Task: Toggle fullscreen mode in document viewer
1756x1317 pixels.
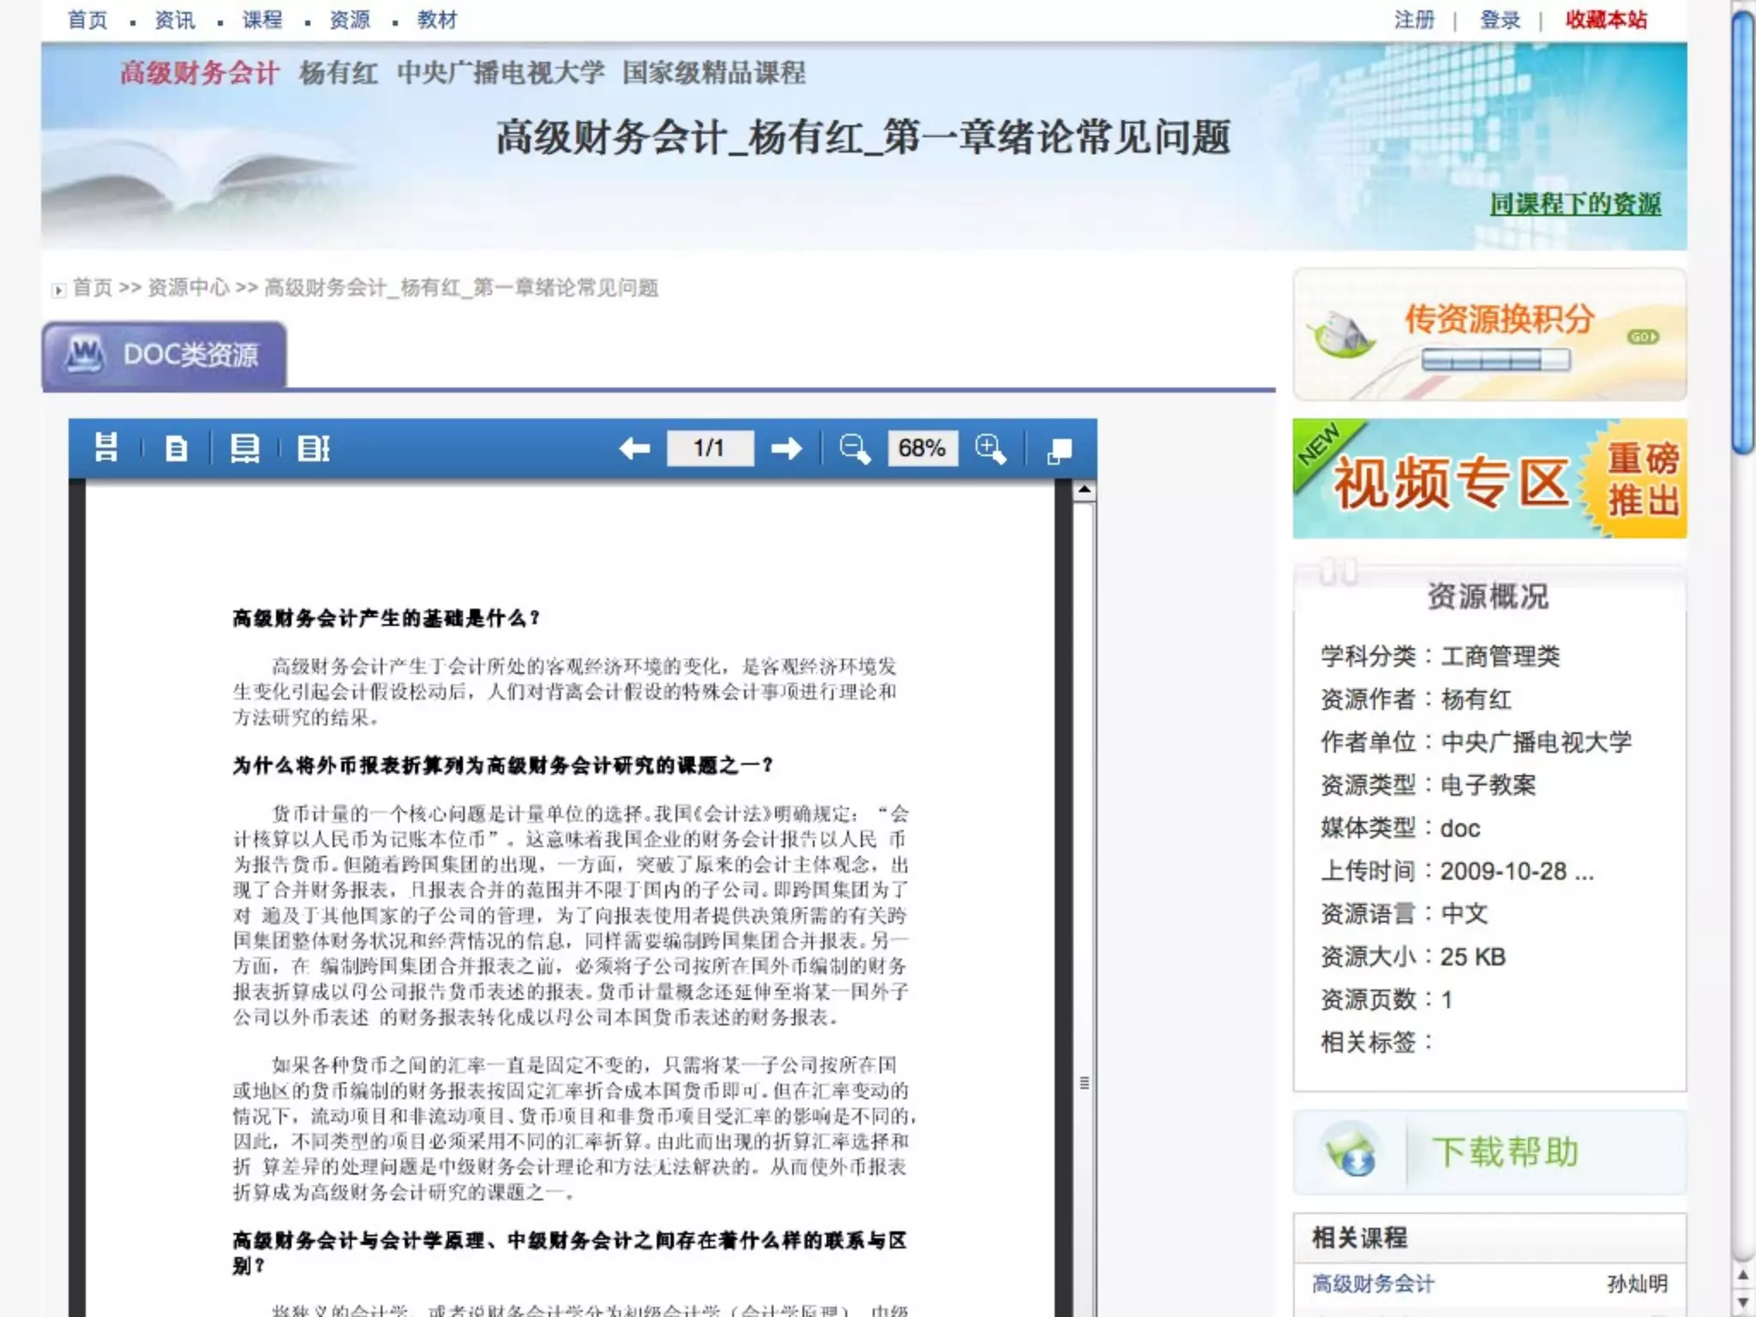Action: pyautogui.click(x=1060, y=449)
